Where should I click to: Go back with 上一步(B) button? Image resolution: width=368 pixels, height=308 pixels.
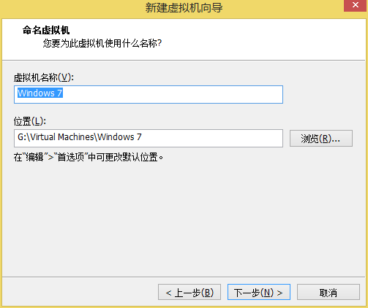pos(189,292)
